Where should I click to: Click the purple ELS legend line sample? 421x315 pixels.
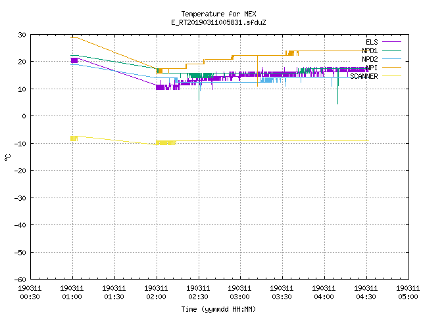pyautogui.click(x=391, y=42)
